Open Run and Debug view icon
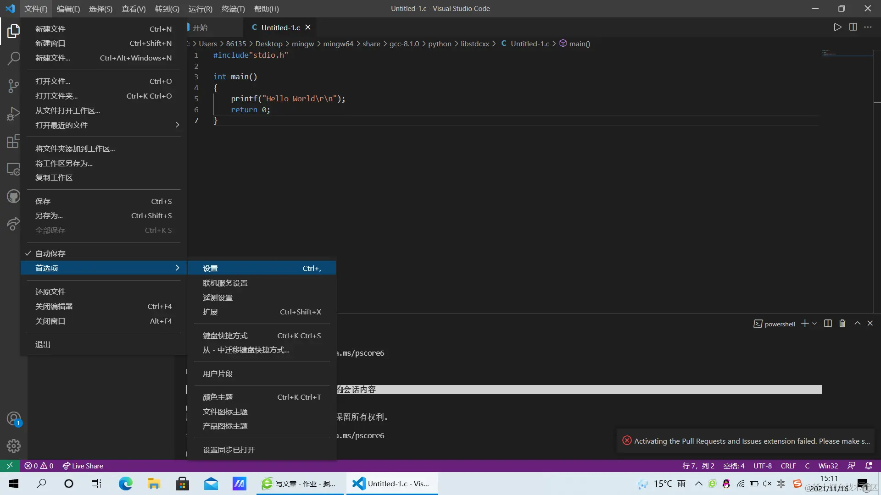Screen dimensions: 881x495 13,113
